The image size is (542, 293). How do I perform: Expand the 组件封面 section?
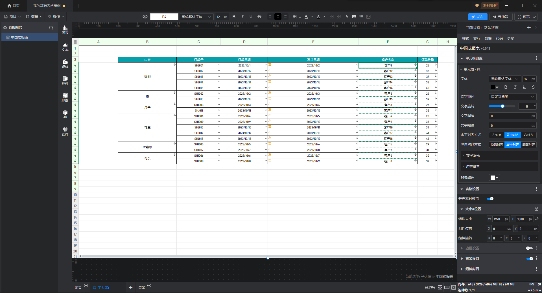click(462, 269)
